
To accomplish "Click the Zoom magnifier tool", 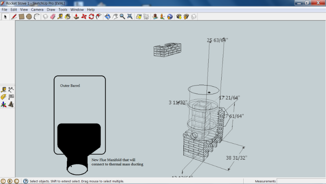I will 122,17.
